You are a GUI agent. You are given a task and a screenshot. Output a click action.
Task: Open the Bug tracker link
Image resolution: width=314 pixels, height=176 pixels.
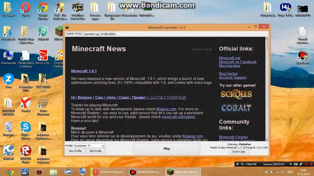click(x=228, y=73)
